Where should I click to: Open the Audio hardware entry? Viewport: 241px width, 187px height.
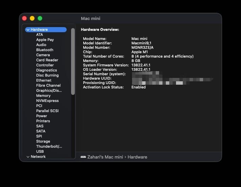tap(41, 45)
